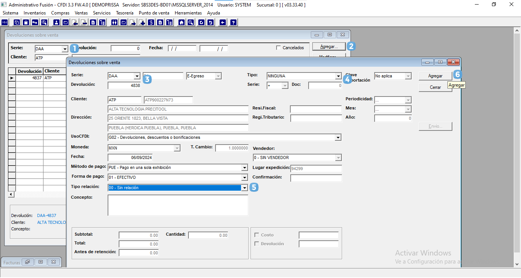This screenshot has width=521, height=278.
Task: Toggle the Cancelados checkbox
Action: point(279,48)
